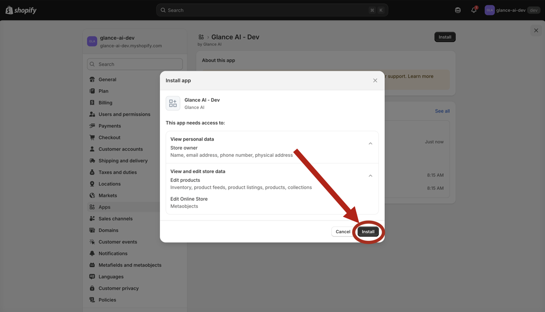Click the Glance AI - Dev app icon in dialog
545x312 pixels.
tap(173, 103)
